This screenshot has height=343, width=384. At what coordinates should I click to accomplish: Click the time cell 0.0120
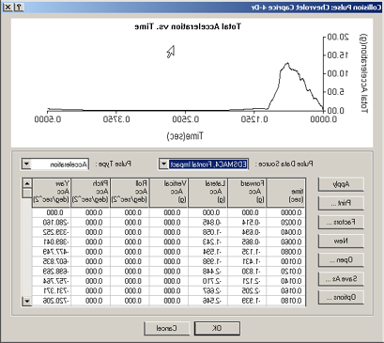pyautogui.click(x=285, y=272)
